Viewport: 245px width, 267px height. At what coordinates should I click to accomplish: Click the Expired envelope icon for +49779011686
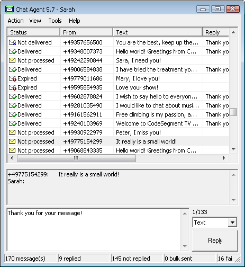[x=13, y=78]
